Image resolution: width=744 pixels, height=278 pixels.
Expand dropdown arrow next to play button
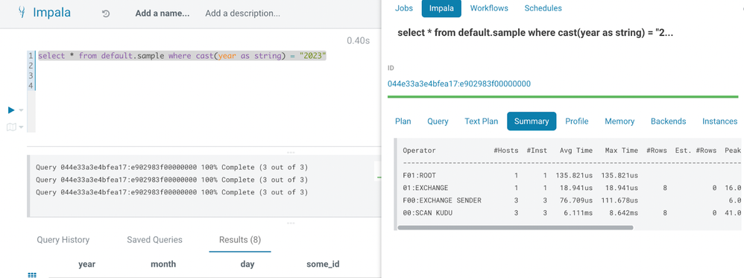(21, 110)
